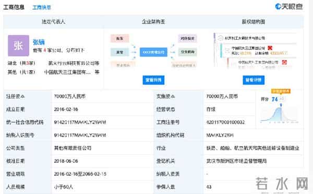Click the 组织机构代码 value
Image resolution: width=313 pixels, height=194 pixels.
tap(220, 135)
